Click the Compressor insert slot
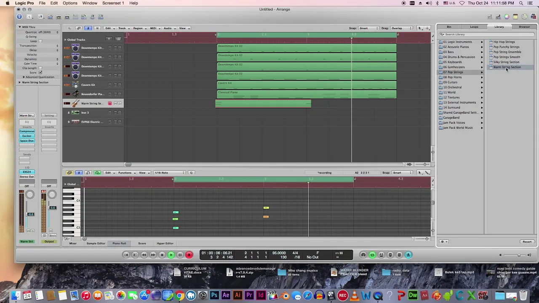539x303 pixels. 27,131
